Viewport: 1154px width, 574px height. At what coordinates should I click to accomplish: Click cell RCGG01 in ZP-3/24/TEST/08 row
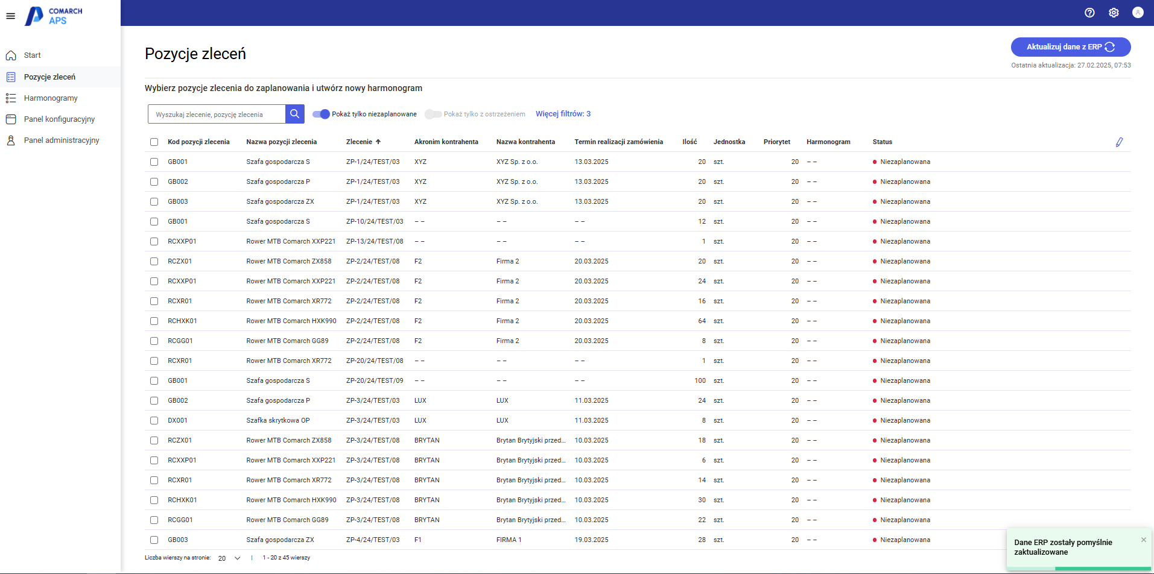180,520
